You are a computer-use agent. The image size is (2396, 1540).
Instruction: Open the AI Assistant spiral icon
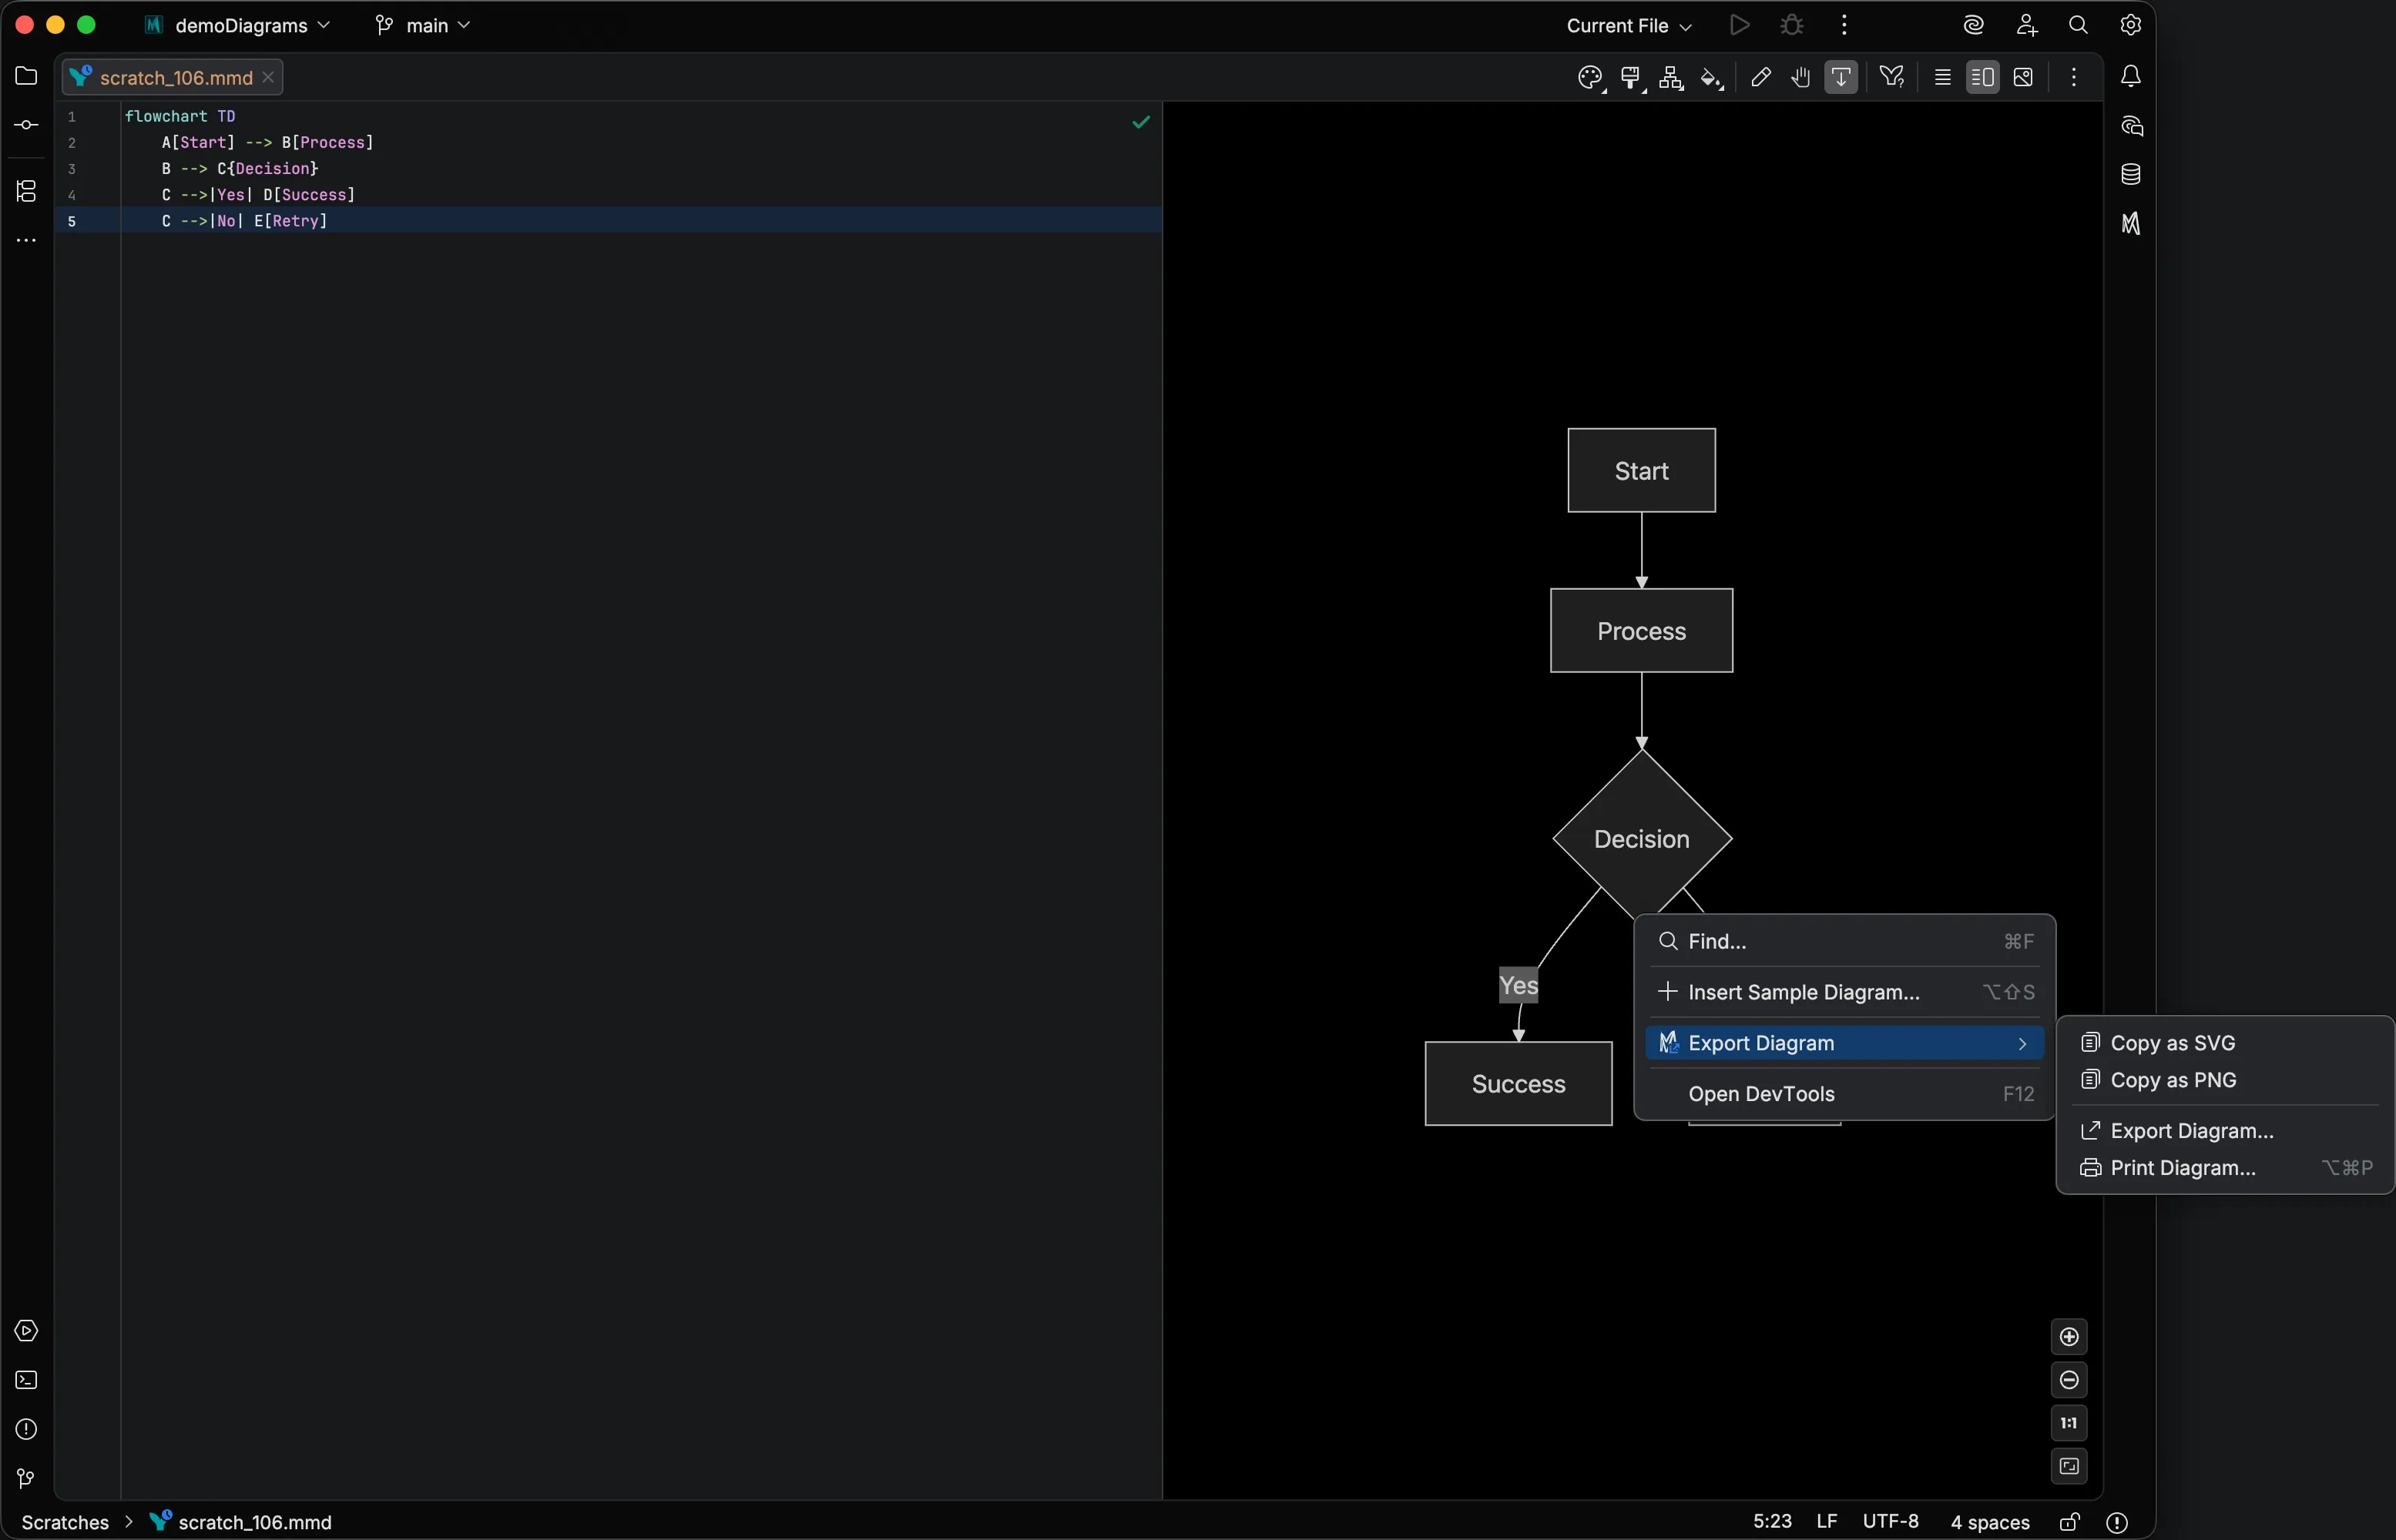coord(1973,25)
